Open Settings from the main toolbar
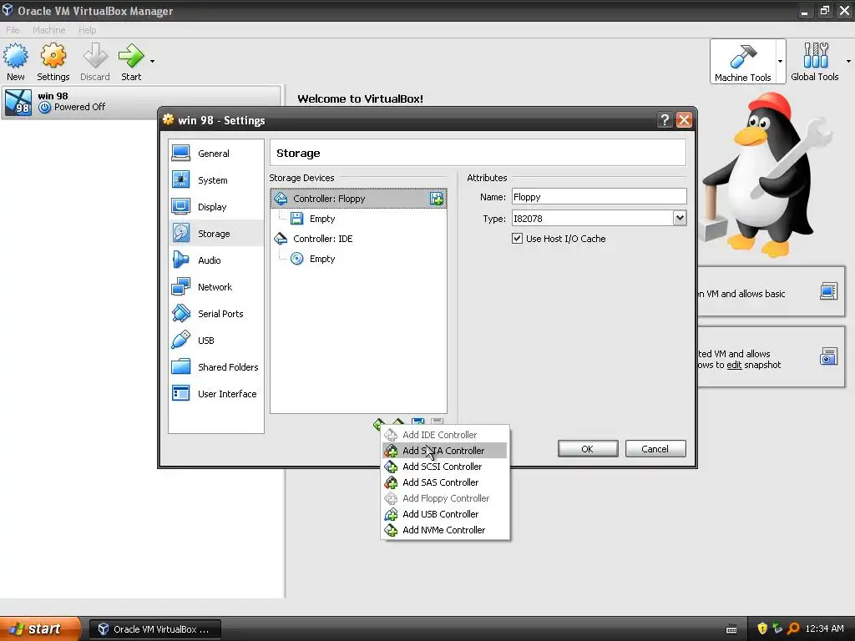Screen dimensions: 855x641 tap(53, 62)
